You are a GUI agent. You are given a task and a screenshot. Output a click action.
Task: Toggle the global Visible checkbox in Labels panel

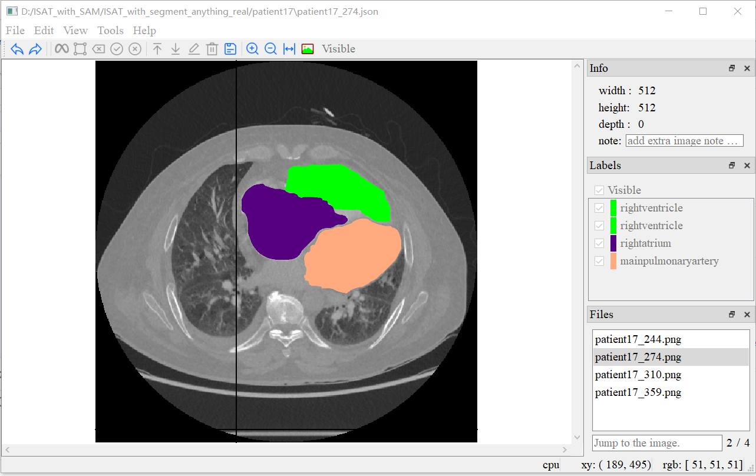(x=599, y=190)
